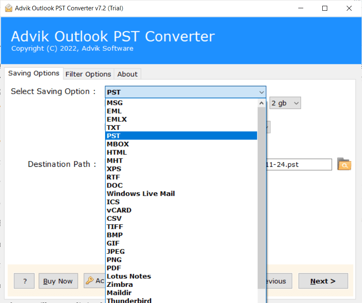Image resolution: width=362 pixels, height=303 pixels.
Task: Switch to the Saving Options tab
Action: [x=34, y=73]
